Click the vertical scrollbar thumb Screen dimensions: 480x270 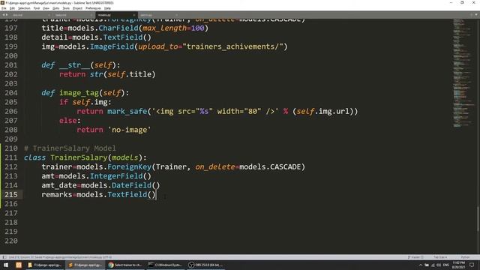pyautogui.click(x=478, y=219)
